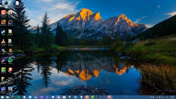Image resolution: width=176 pixels, height=99 pixels.
Task: Open the taskbar clock and date
Action: click(x=172, y=97)
